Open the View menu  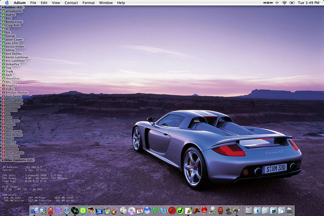(x=56, y=3)
